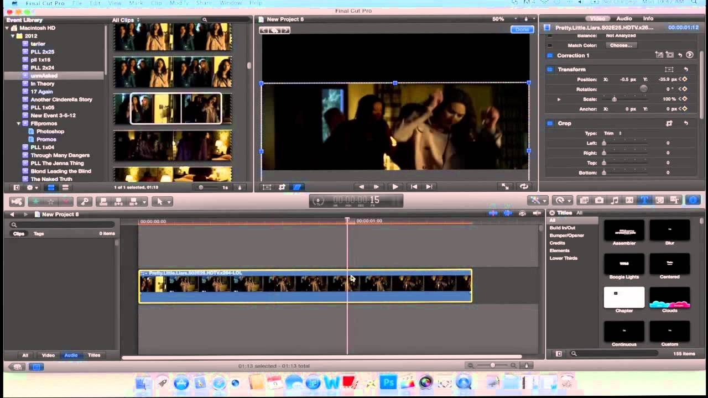Enable the Balance color checkbox
Image resolution: width=708 pixels, height=398 pixels.
click(550, 36)
